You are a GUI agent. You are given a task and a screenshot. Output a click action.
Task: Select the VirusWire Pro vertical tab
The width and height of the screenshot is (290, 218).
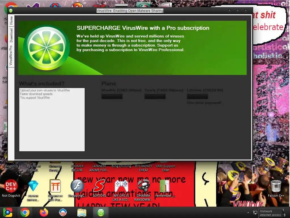11,55
